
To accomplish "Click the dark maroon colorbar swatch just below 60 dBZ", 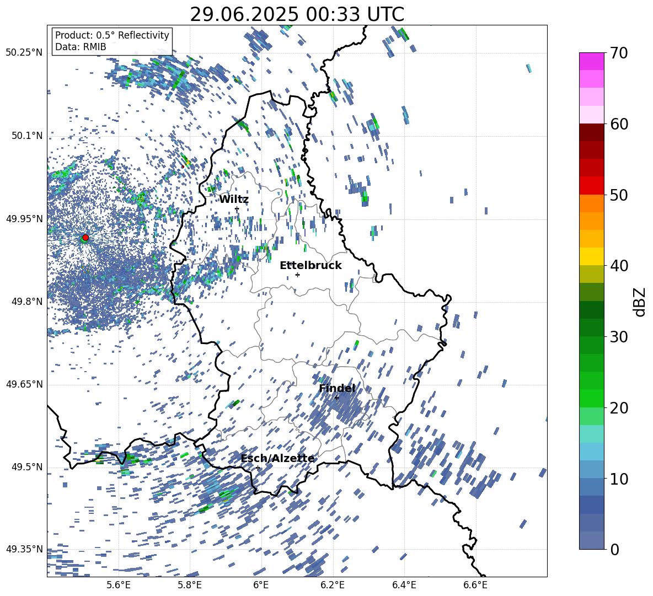I will point(592,132).
